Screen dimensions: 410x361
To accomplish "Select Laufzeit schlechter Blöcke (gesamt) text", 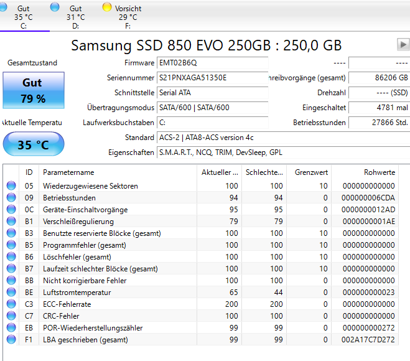I will (x=100, y=269).
